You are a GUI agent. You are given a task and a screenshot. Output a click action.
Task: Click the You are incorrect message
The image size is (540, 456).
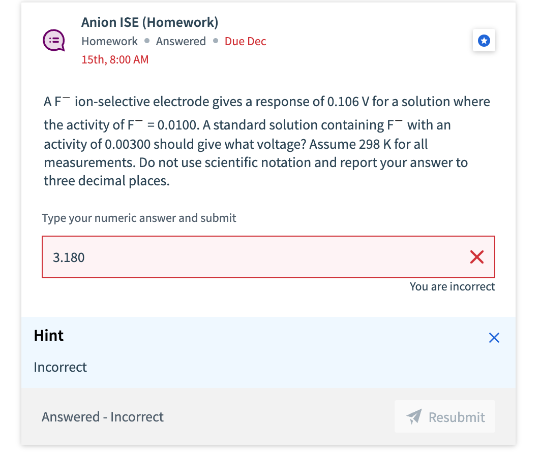452,286
